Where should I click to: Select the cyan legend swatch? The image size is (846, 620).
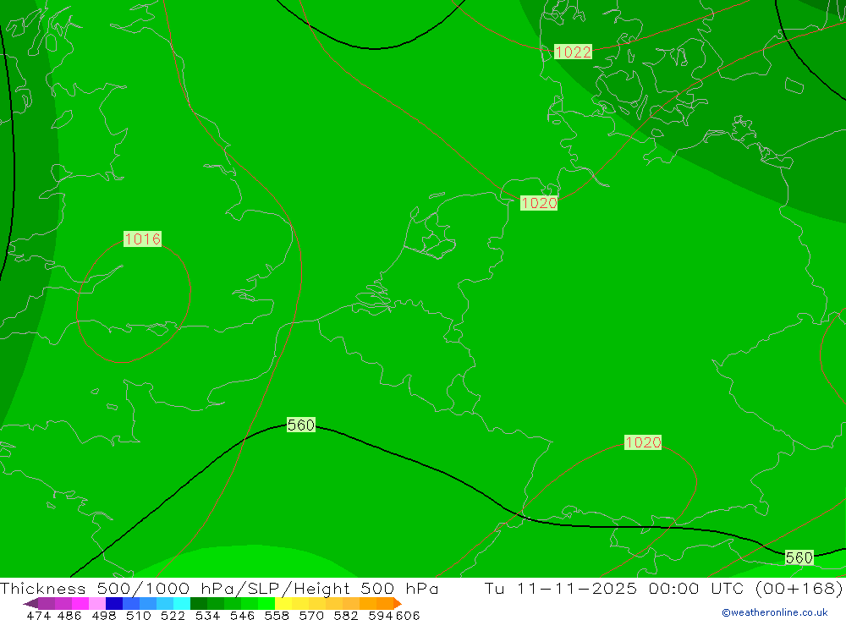pyautogui.click(x=182, y=603)
